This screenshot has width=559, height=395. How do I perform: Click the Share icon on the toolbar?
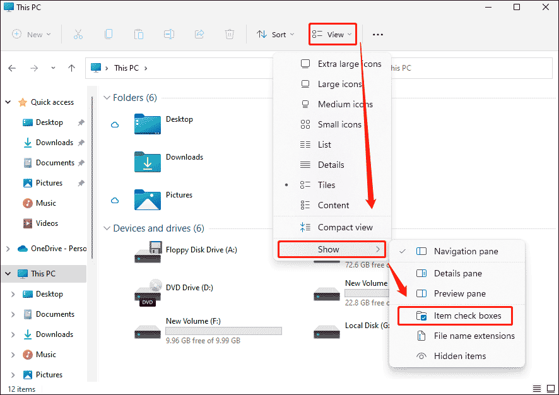[199, 34]
